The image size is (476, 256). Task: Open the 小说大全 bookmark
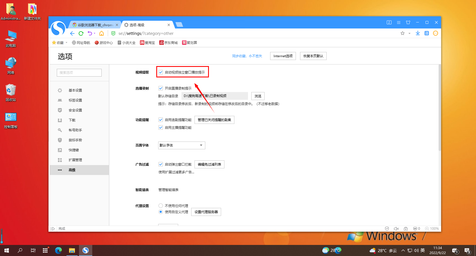[x=127, y=43]
